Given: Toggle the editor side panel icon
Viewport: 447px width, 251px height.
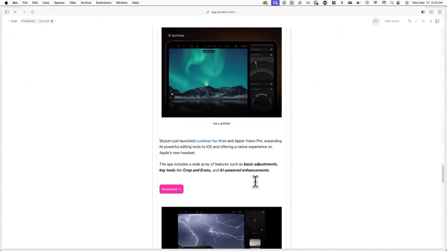Looking at the screenshot, I should (x=437, y=21).
